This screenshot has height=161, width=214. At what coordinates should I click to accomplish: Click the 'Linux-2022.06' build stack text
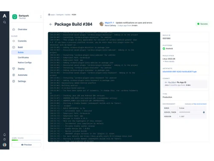169,59
